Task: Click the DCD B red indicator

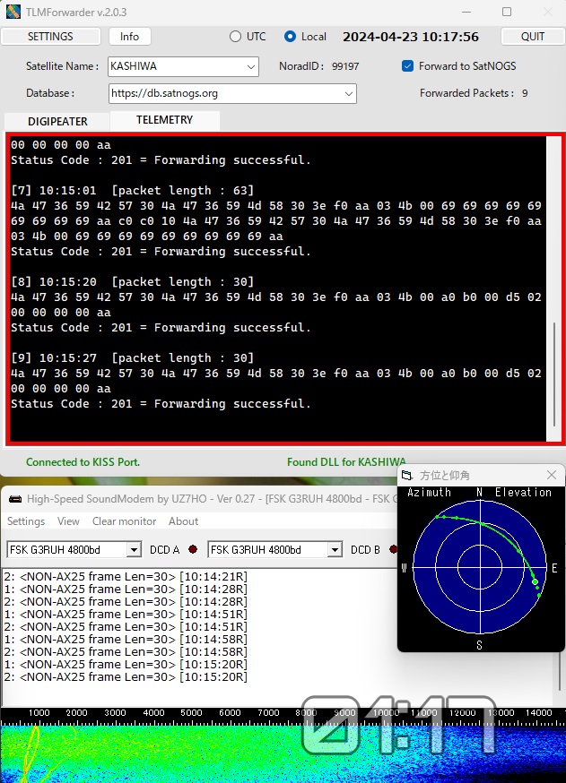Action: pyautogui.click(x=393, y=550)
